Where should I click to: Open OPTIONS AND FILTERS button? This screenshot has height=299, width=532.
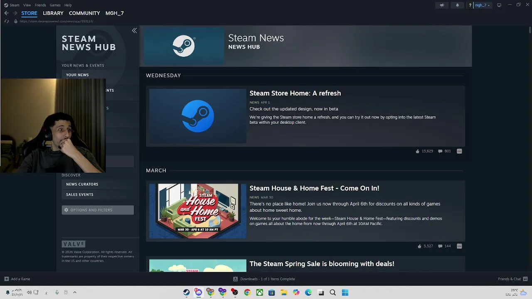[x=98, y=210]
